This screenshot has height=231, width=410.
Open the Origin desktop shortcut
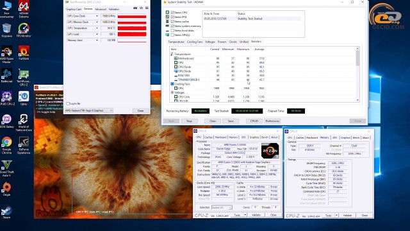click(x=7, y=189)
